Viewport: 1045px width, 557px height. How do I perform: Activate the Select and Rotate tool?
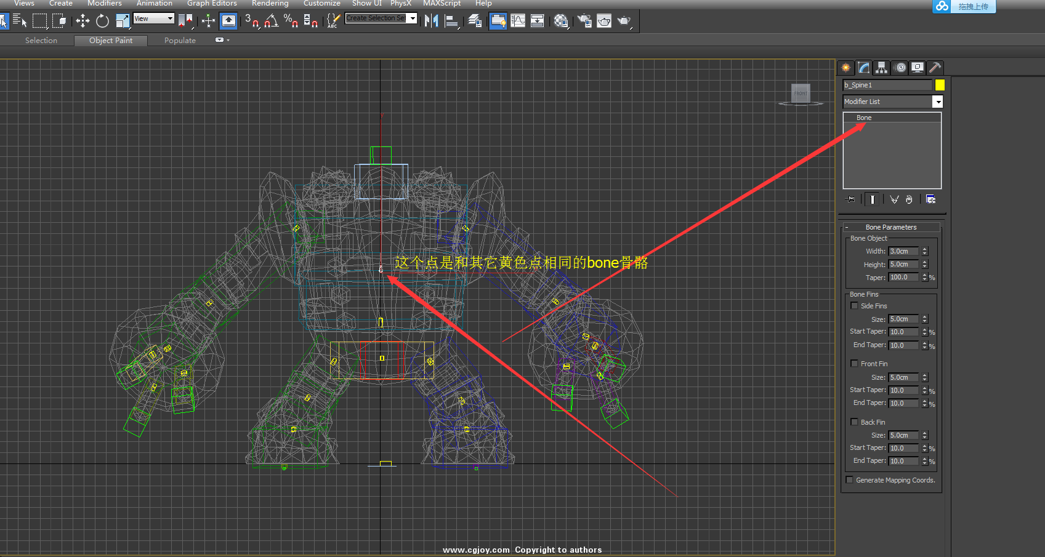(x=102, y=21)
